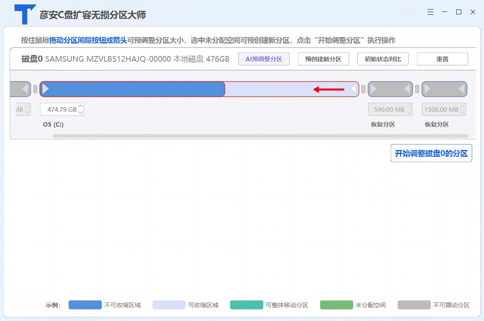
Task: Click gap button left of OS (C:) partition
Action: (x=35, y=89)
